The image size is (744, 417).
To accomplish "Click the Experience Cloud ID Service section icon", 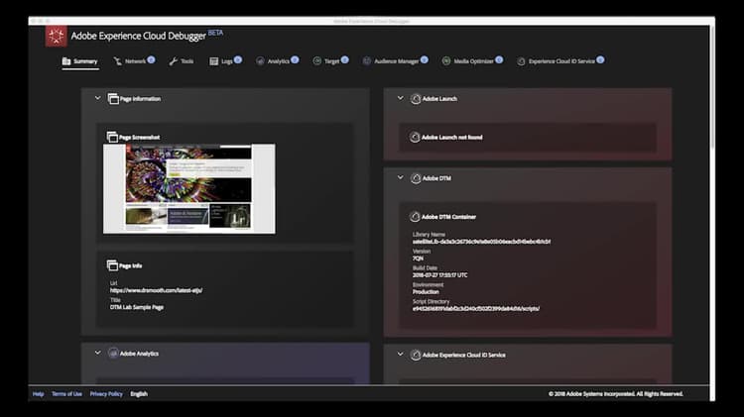I will pos(416,355).
